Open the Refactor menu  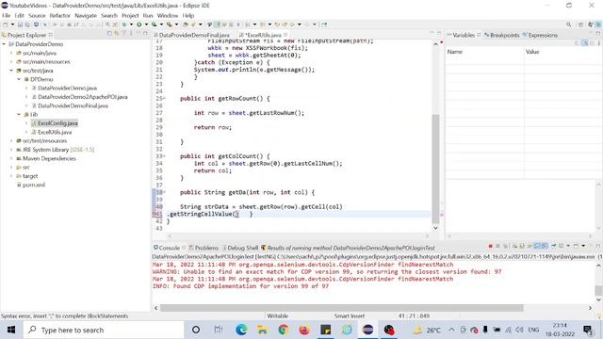[60, 15]
